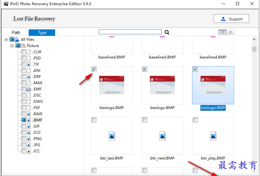260x176 pixels.
Task: Click the magnifier search icon
Action: 167,32
